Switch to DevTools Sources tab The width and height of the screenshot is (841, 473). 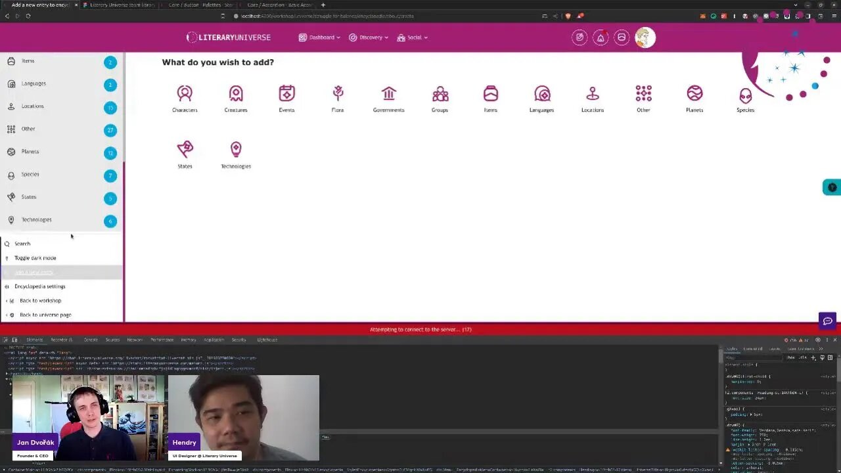112,340
